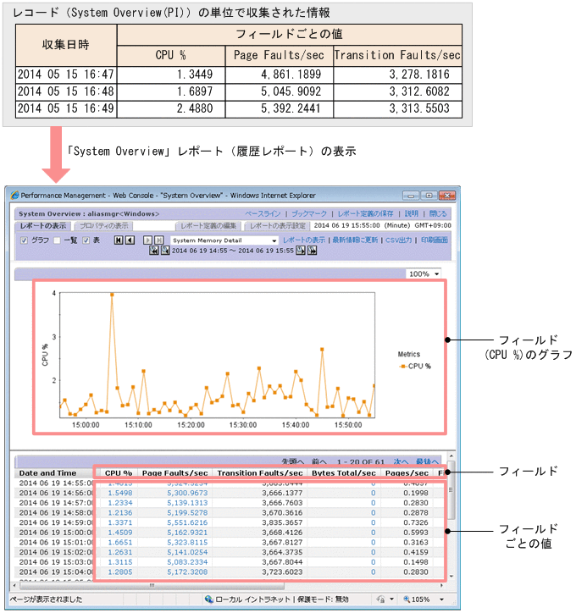The width and height of the screenshot is (576, 613).
Task: Open the 100% graph zoom dropdown
Action: click(424, 273)
